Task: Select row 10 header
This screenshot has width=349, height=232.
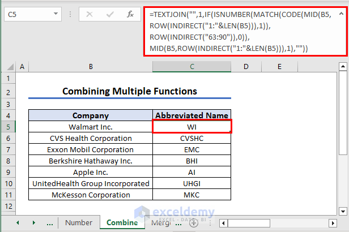Action: (x=8, y=183)
